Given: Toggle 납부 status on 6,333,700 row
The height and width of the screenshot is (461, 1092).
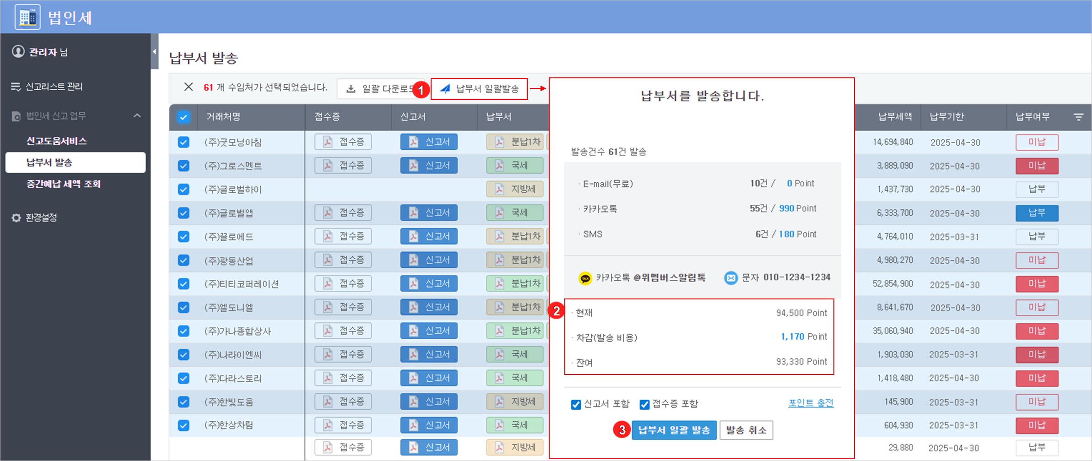Looking at the screenshot, I should coord(1037,213).
